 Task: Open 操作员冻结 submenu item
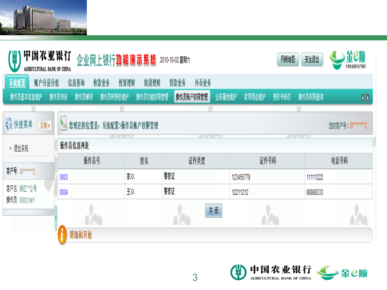tap(58, 97)
